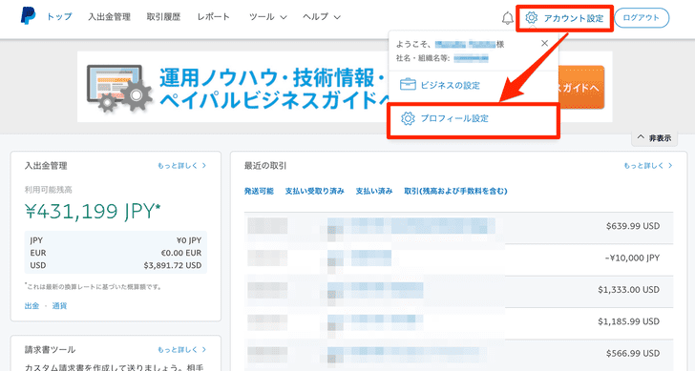
Task: Open the 入出金管理 nav item
Action: click(109, 17)
